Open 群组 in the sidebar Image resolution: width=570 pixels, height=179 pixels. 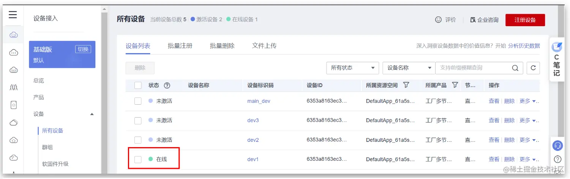tap(47, 148)
